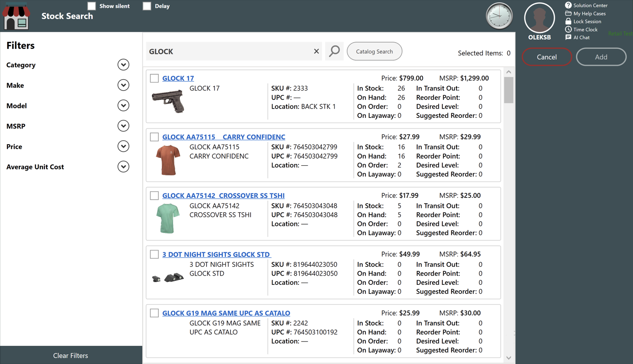Screen dimensions: 633x364
Task: Click the Clear Filters button
Action: pos(71,355)
